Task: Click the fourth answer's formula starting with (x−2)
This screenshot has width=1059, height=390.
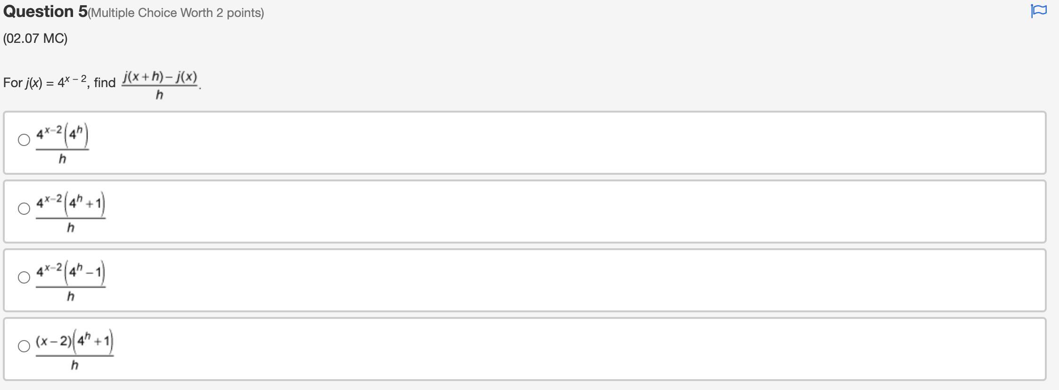Action: pyautogui.click(x=74, y=350)
